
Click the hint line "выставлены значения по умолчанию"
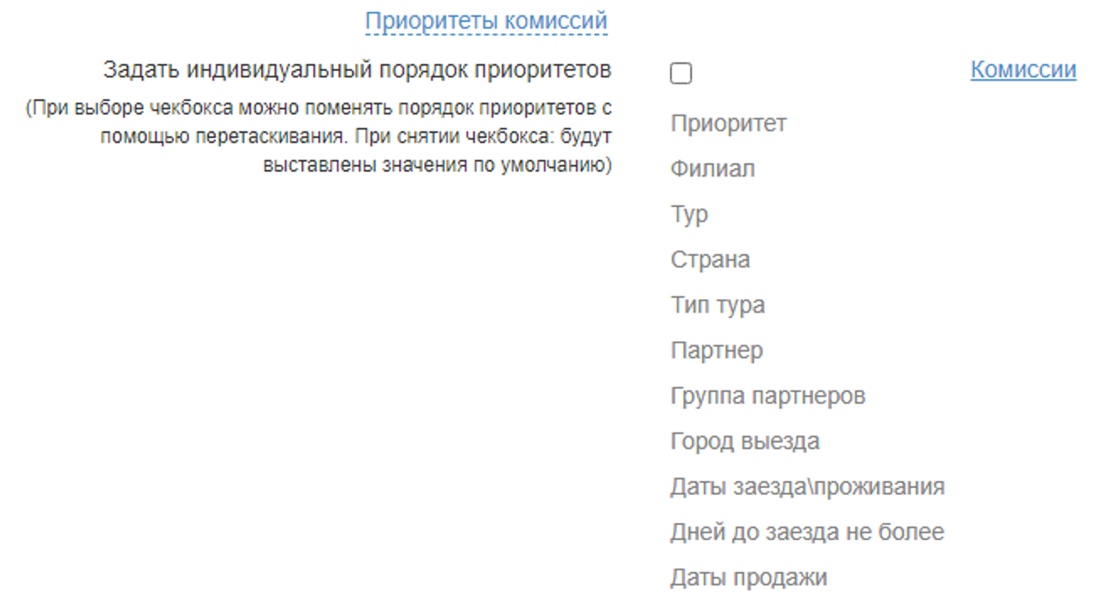tap(437, 163)
